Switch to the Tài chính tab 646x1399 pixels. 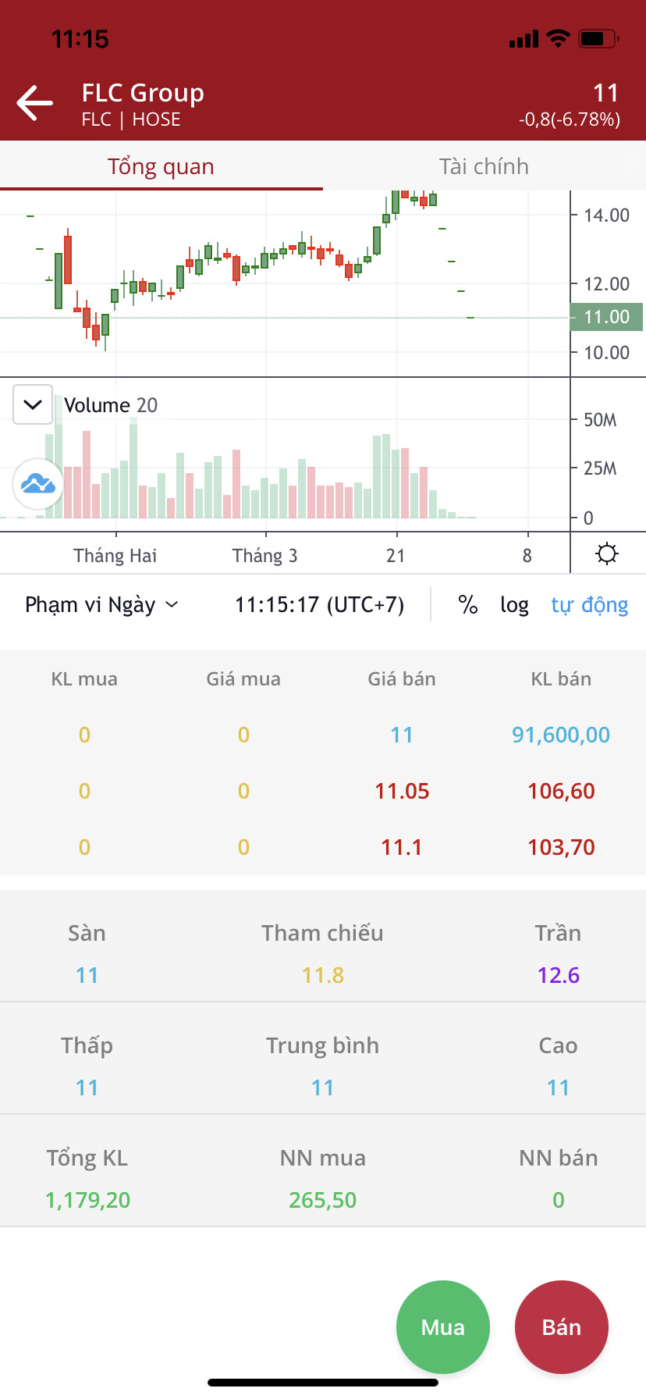[484, 166]
